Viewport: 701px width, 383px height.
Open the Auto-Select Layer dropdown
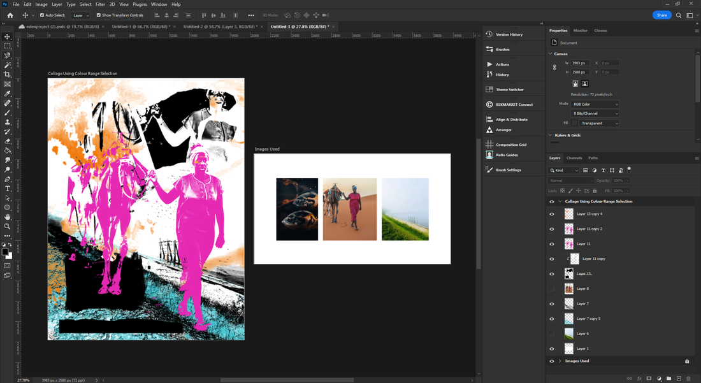[x=81, y=15]
